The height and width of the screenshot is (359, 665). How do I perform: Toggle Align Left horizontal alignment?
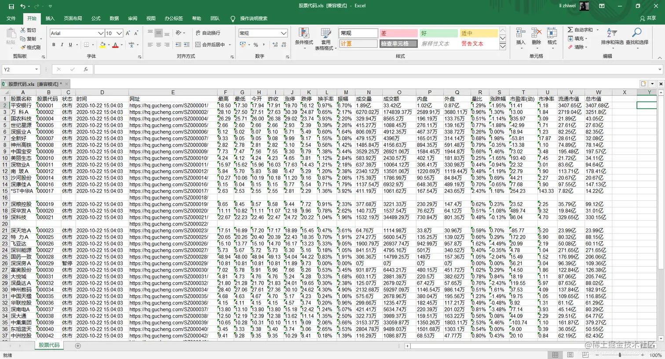pos(150,45)
